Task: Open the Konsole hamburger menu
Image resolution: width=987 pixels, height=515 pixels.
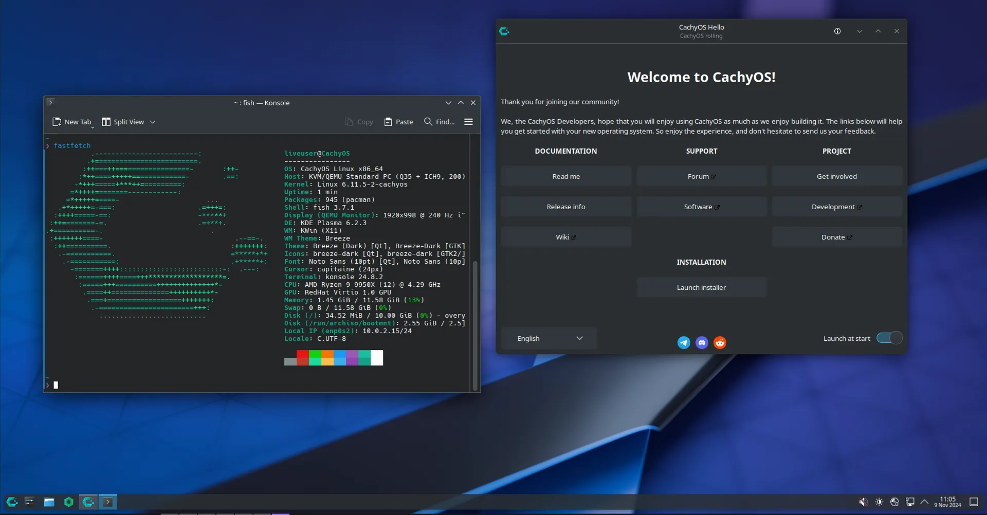Action: pos(468,121)
